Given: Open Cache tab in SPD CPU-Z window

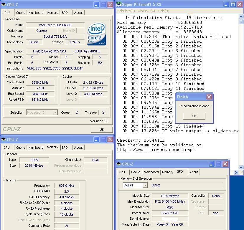Looking at the screenshot, I should pos(136,172).
